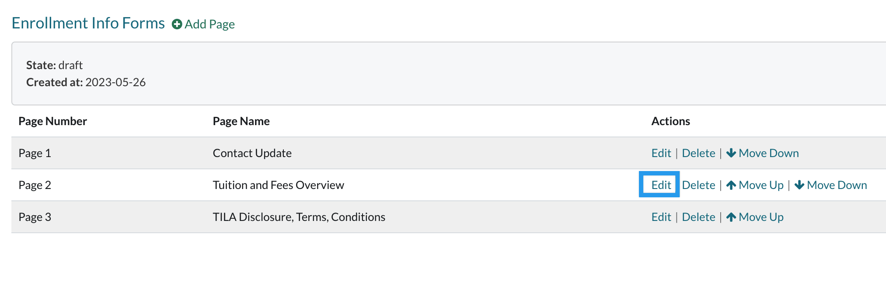Image resolution: width=886 pixels, height=294 pixels.
Task: Click Page 3 Move Up arrow icon
Action: pyautogui.click(x=731, y=217)
